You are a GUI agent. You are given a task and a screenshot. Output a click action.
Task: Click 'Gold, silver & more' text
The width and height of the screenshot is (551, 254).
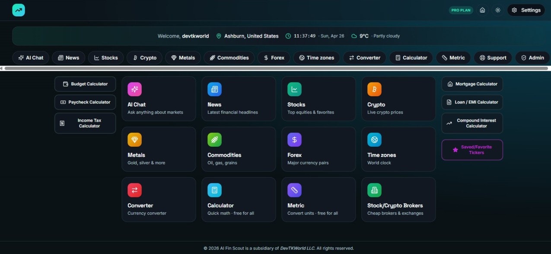[146, 163]
